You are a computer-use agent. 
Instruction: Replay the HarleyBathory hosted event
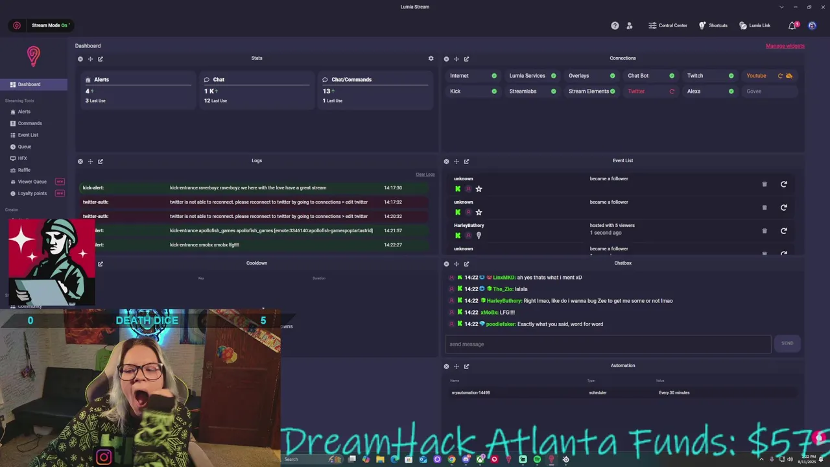(x=784, y=231)
